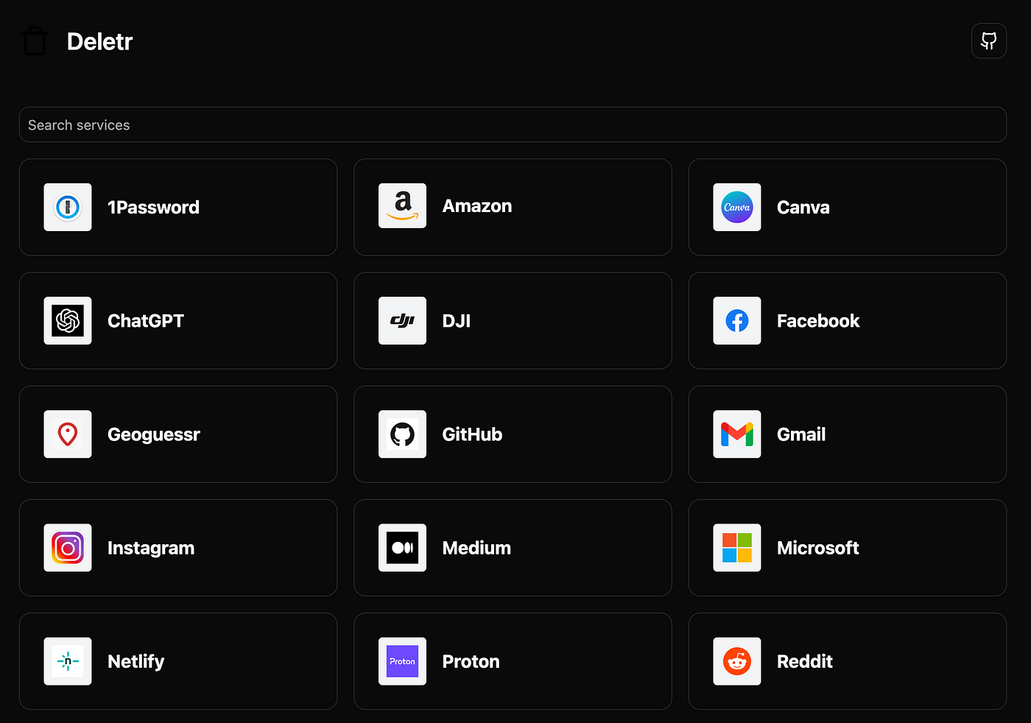Go to the Deletr home title
This screenshot has height=723, width=1031.
pyautogui.click(x=99, y=41)
